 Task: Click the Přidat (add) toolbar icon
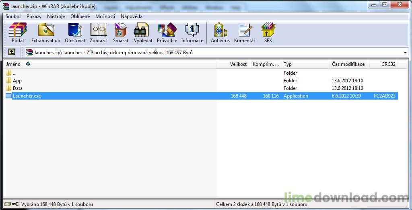18,30
